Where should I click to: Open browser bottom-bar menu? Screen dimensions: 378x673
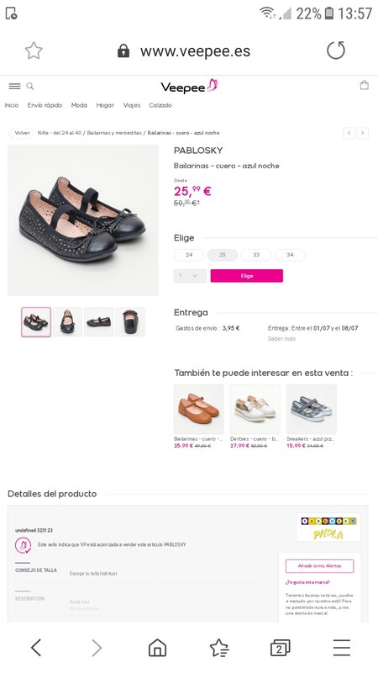342,647
